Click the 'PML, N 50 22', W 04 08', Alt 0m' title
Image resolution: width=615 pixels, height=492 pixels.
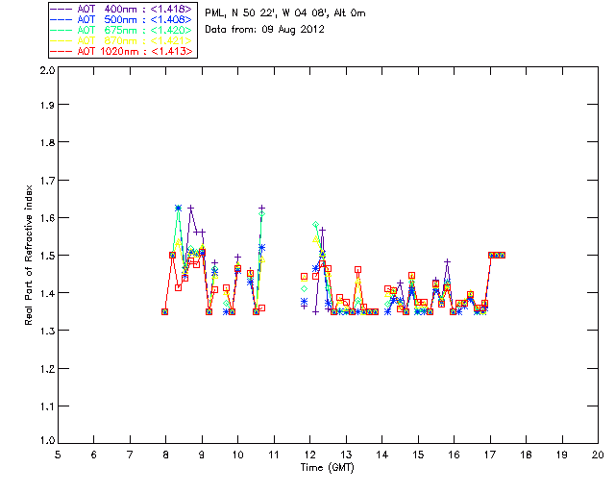coord(285,12)
